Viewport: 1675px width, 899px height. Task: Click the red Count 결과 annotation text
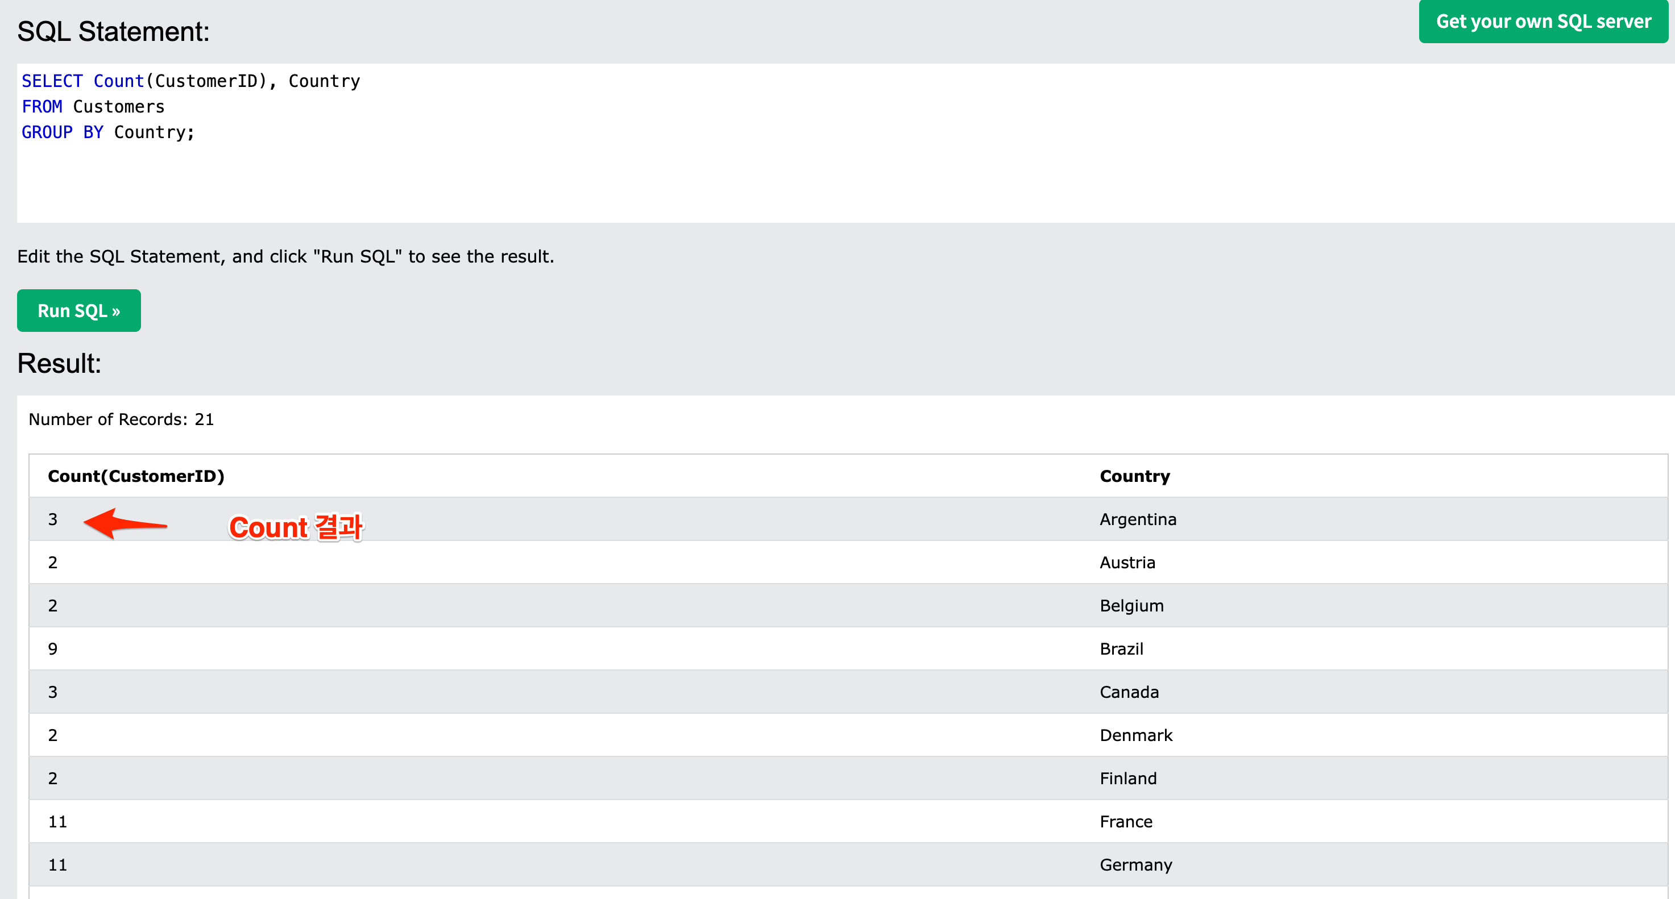point(296,527)
